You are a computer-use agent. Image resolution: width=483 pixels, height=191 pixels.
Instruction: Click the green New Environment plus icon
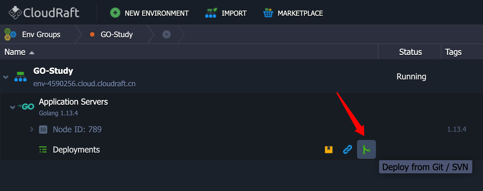115,13
